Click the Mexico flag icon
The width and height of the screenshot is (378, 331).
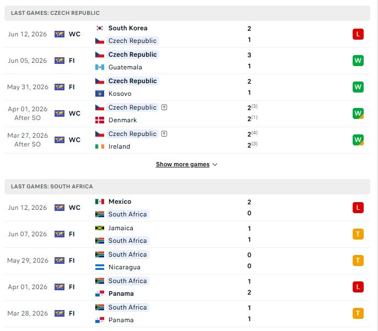point(100,202)
